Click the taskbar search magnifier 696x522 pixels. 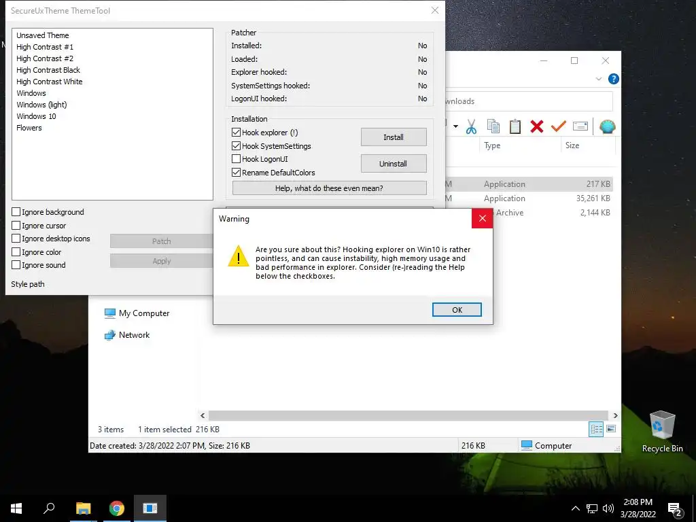pyautogui.click(x=49, y=508)
